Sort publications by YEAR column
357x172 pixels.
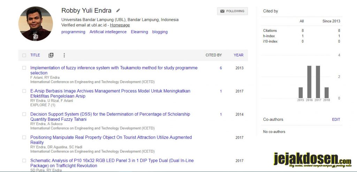click(x=238, y=55)
